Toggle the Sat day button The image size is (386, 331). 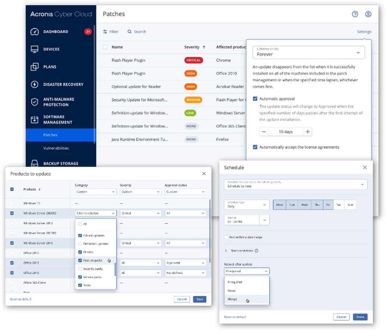[x=339, y=205]
